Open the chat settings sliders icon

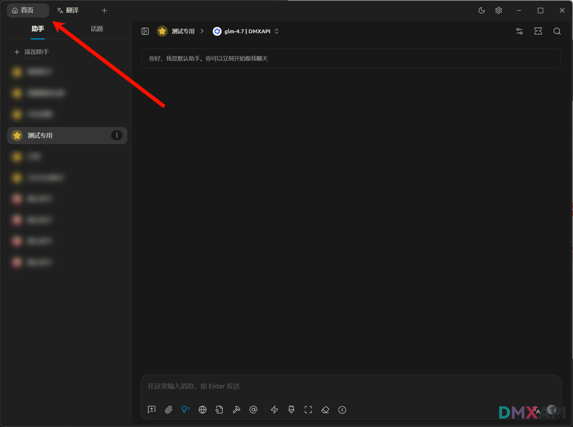point(519,31)
